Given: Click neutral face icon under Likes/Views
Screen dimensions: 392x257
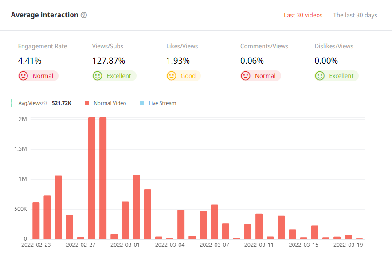Looking at the screenshot, I should point(171,76).
